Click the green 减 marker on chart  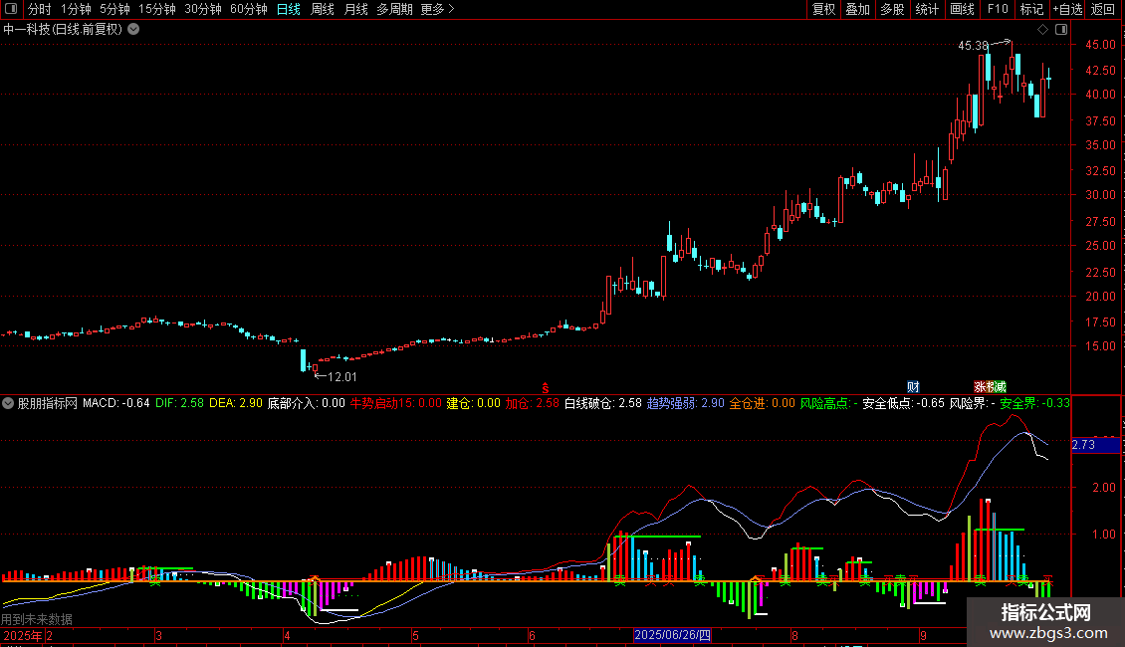1001,387
